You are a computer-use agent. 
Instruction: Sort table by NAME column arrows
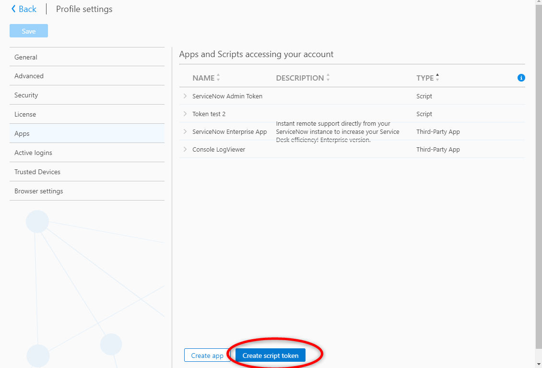(218, 78)
